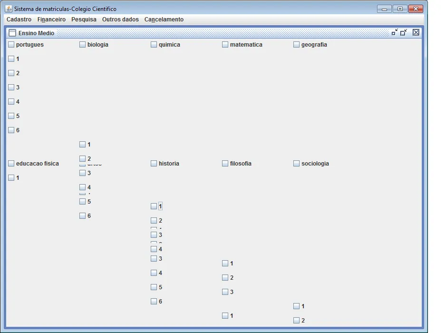The width and height of the screenshot is (446, 333).
Task: Check box 3 in the filosofia column
Action: [225, 292]
